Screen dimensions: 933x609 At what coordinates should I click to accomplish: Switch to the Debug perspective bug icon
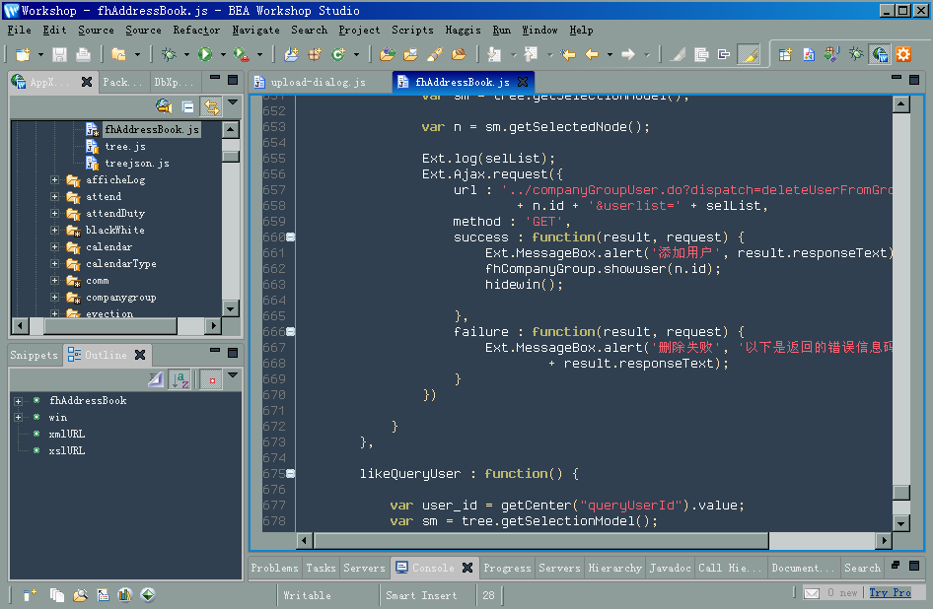coord(856,55)
